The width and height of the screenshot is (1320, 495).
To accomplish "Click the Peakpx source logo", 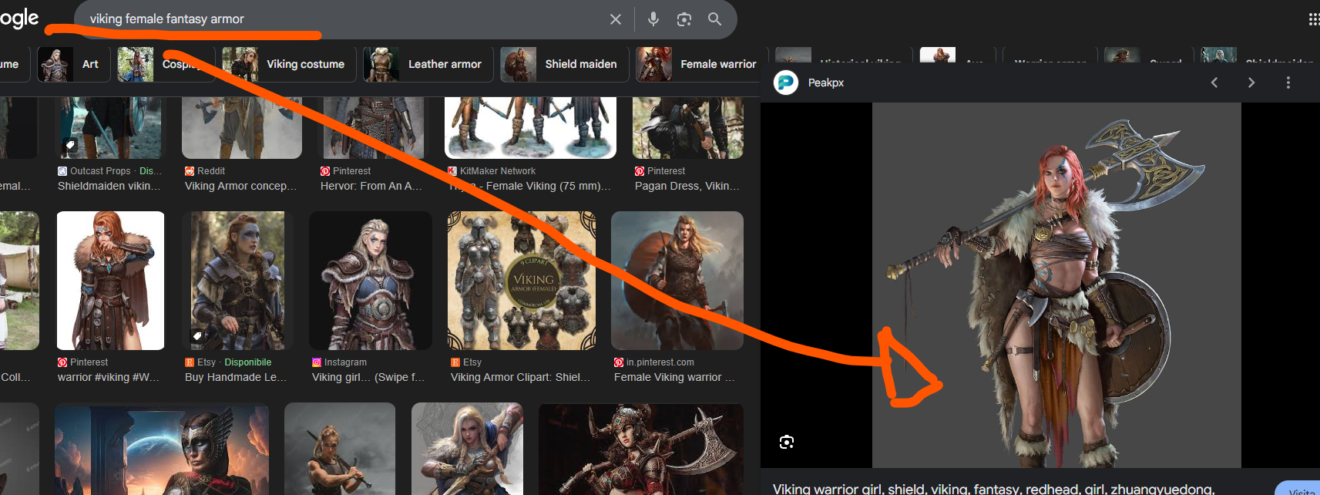I will point(786,82).
